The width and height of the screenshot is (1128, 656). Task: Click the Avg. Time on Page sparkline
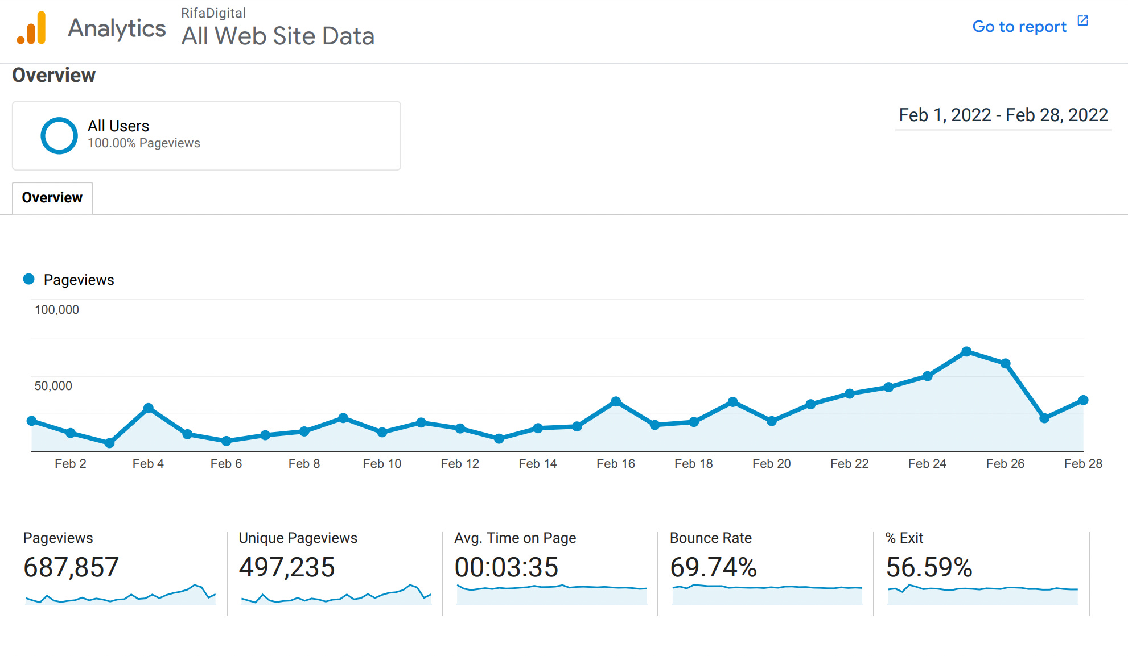point(552,594)
